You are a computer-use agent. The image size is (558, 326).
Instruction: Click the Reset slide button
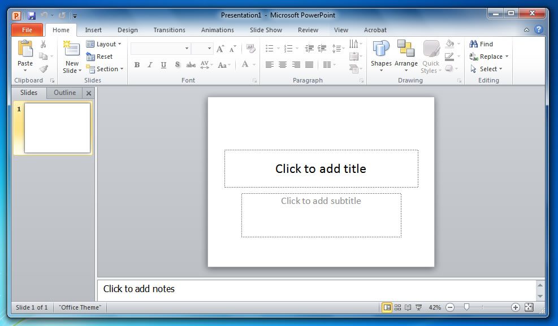point(100,56)
